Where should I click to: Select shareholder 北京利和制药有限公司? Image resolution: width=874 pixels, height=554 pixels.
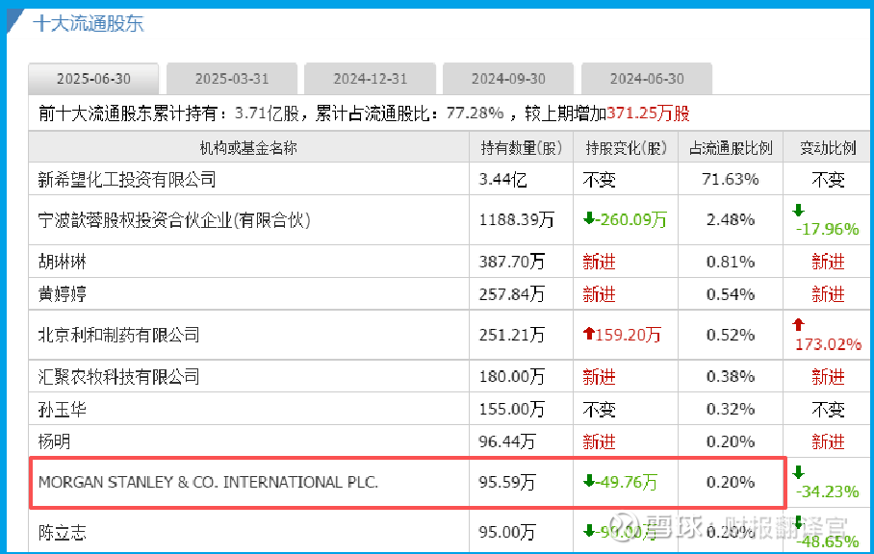[118, 335]
